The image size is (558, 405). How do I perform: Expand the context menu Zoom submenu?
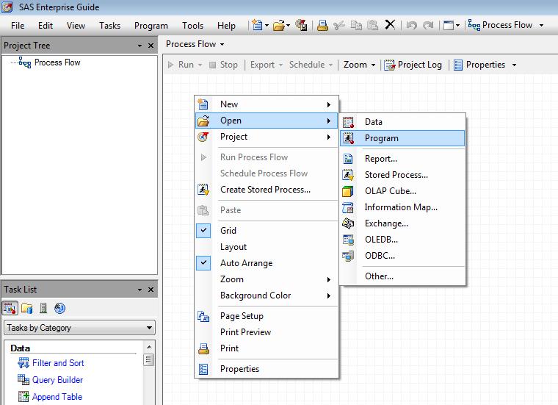pyautogui.click(x=267, y=279)
